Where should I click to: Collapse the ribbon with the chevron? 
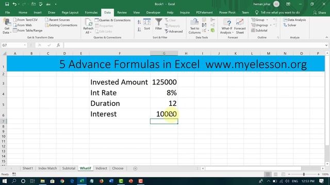(326, 38)
